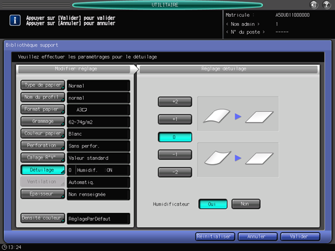Open the Couleur papier setting
Image resolution: width=335 pixels, height=251 pixels.
(43, 133)
